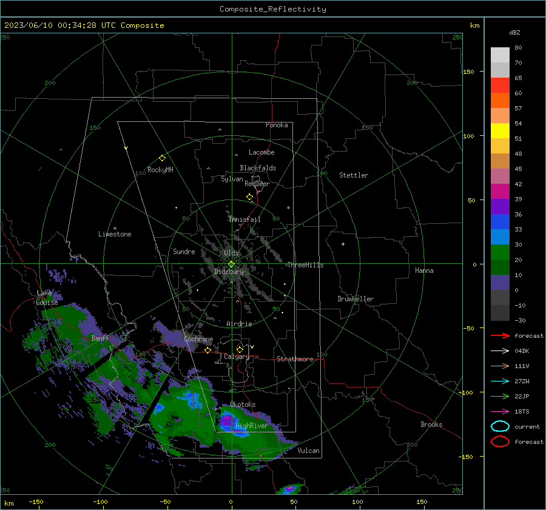Select the blue 36-33 dBZ swatch
The height and width of the screenshot is (510, 546).
click(x=500, y=221)
